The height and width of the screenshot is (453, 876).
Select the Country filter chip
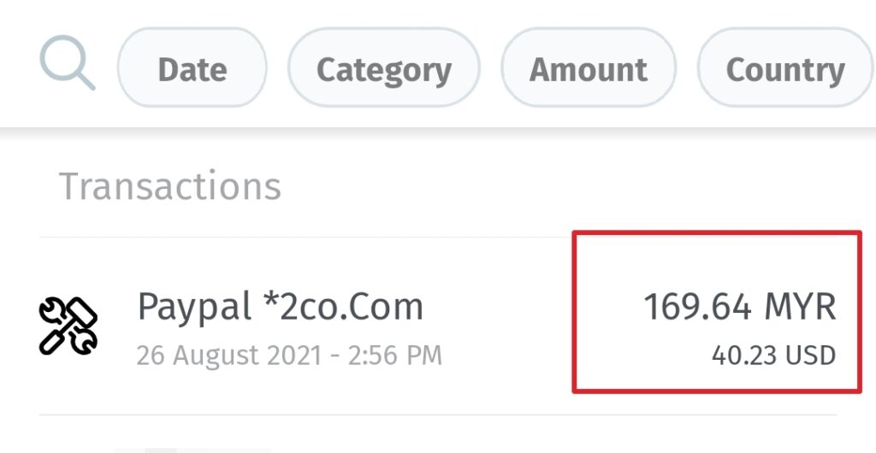(785, 68)
